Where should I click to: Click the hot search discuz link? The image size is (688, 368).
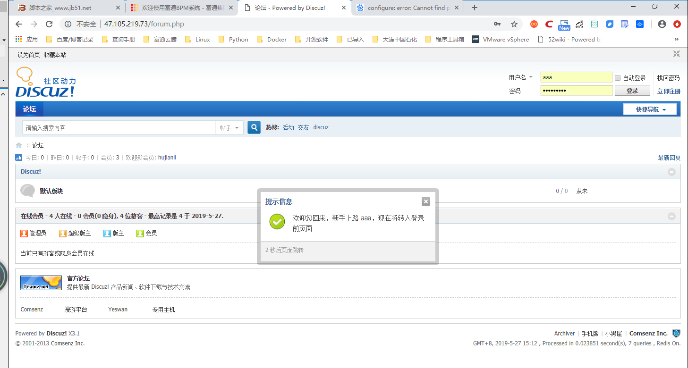click(321, 127)
